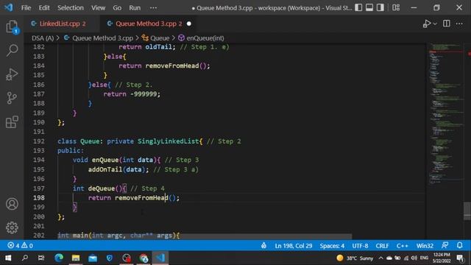This screenshot has width=471, height=265.
Task: Select enQueue(int) breadcrumb
Action: pyautogui.click(x=201, y=38)
